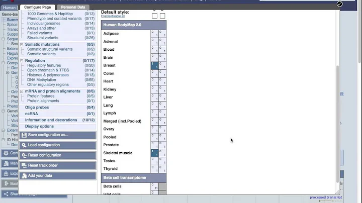Toggle Beta cells first column track box
The height and width of the screenshot is (203, 362).
point(155,186)
